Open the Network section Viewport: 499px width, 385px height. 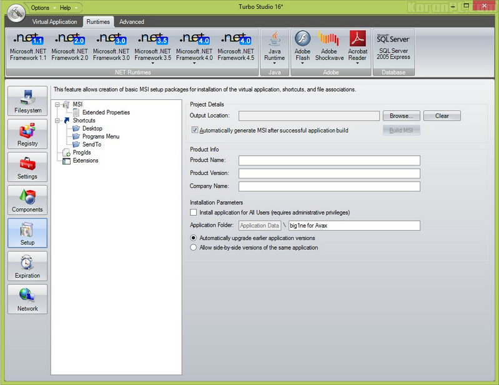(x=27, y=299)
